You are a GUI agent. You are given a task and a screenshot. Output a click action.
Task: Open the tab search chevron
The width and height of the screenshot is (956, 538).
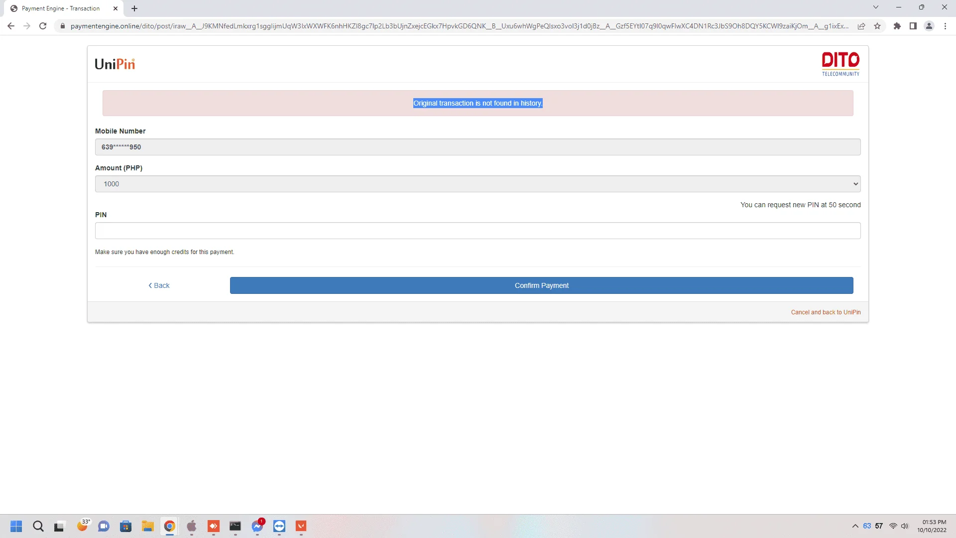pos(876,7)
